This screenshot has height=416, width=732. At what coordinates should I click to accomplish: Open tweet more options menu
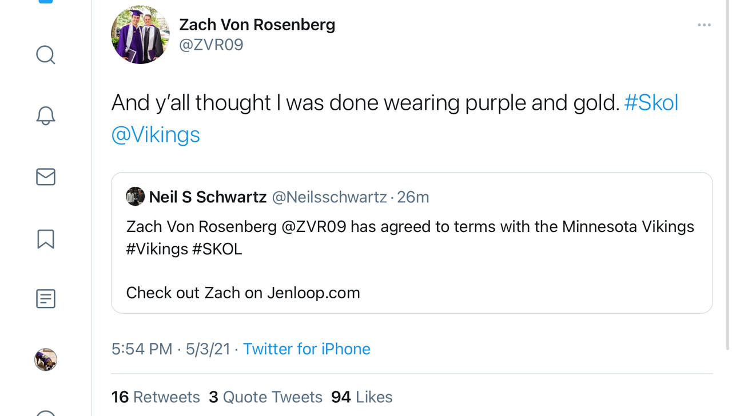[704, 25]
